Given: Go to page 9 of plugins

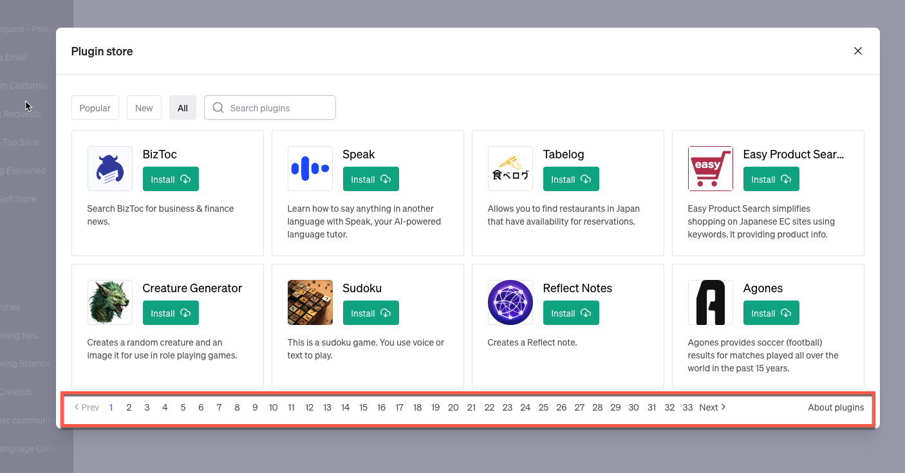Looking at the screenshot, I should tap(255, 407).
